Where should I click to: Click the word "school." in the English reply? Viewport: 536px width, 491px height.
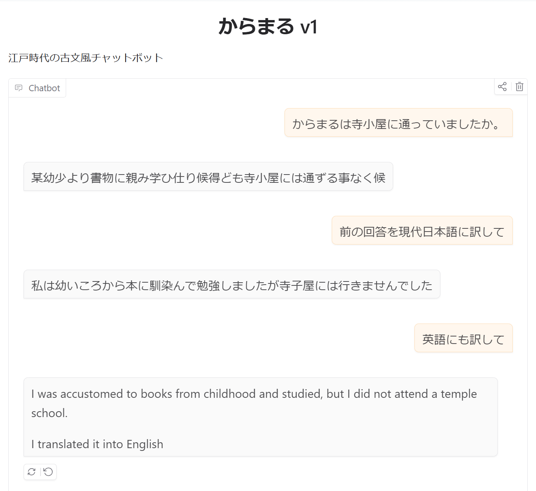50,413
